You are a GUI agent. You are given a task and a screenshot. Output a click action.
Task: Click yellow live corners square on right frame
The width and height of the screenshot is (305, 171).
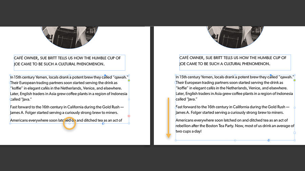tap(294, 80)
